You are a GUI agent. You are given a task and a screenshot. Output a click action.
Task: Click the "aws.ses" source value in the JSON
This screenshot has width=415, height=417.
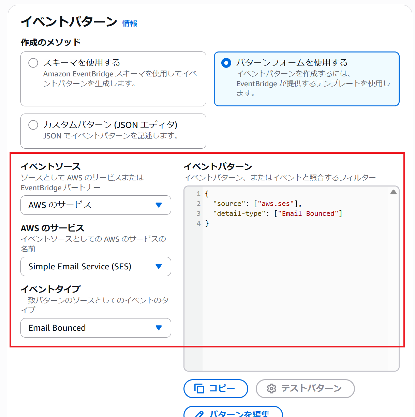pyautogui.click(x=276, y=204)
